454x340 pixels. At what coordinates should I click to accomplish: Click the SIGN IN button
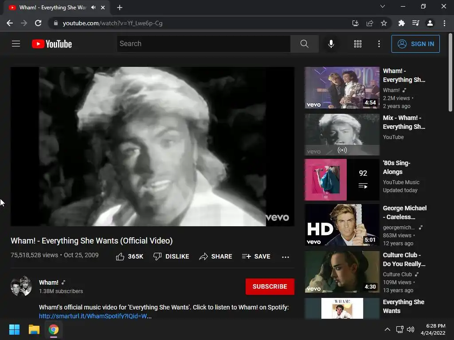click(415, 44)
